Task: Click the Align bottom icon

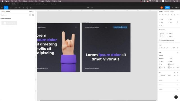Action: pos(175,15)
